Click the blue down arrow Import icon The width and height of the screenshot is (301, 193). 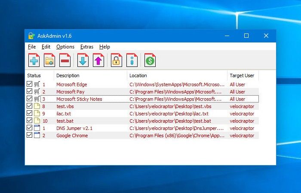[x=83, y=60]
